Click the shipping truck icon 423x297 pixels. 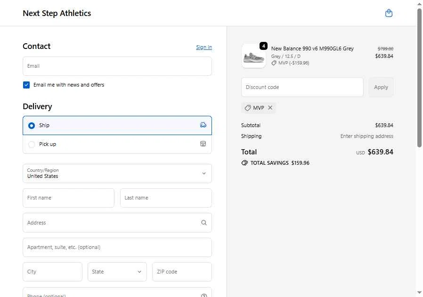click(x=203, y=125)
